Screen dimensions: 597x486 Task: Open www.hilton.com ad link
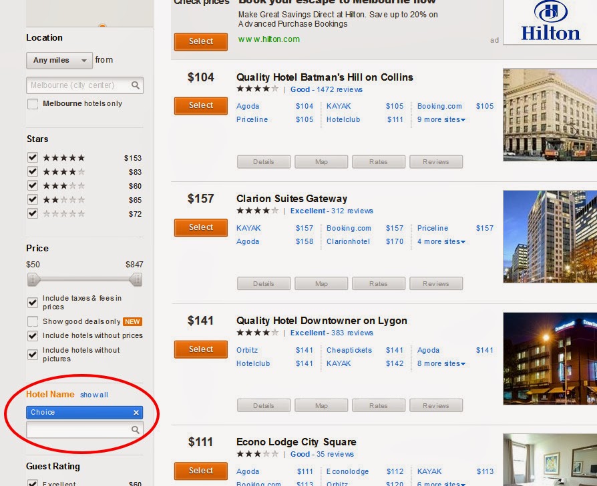(x=269, y=39)
